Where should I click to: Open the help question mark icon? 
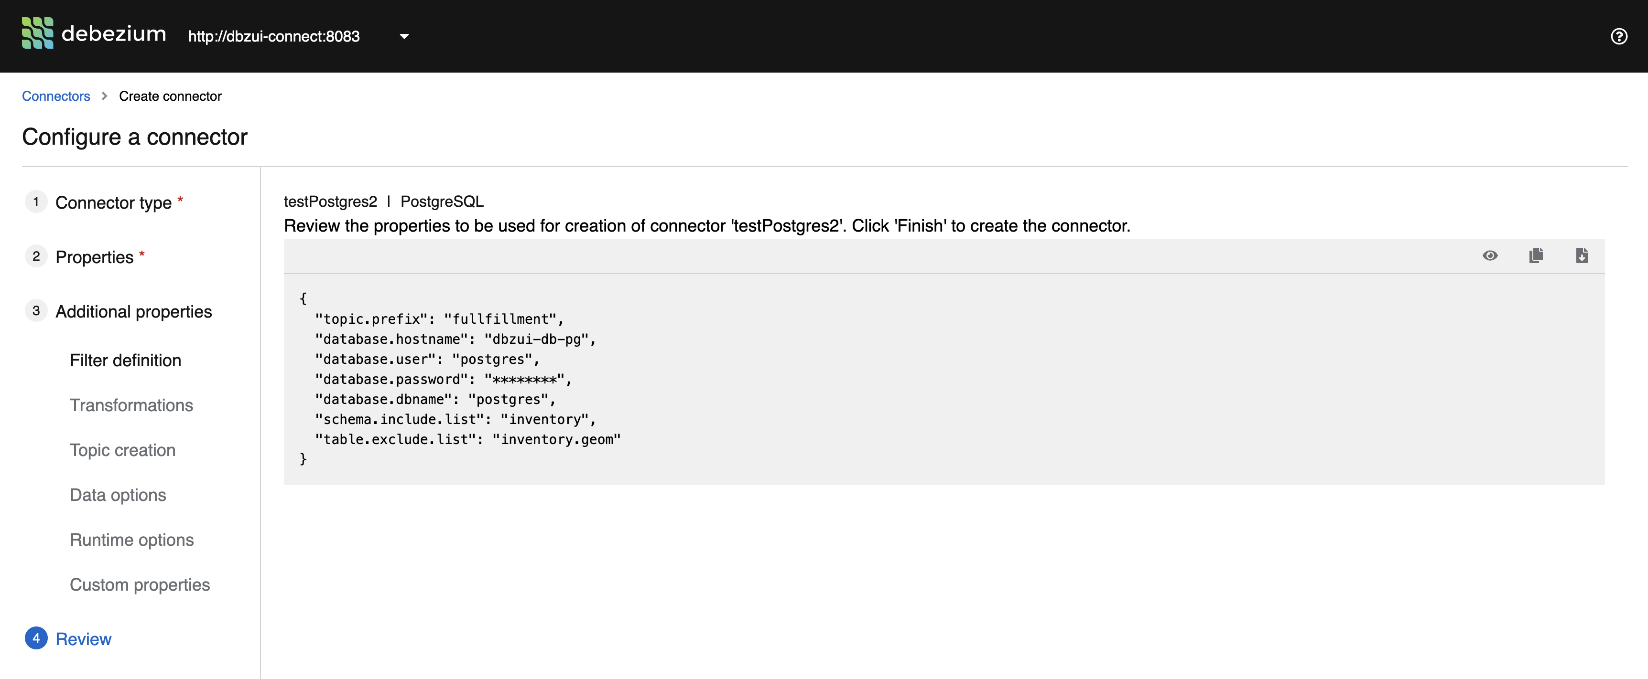(1618, 36)
